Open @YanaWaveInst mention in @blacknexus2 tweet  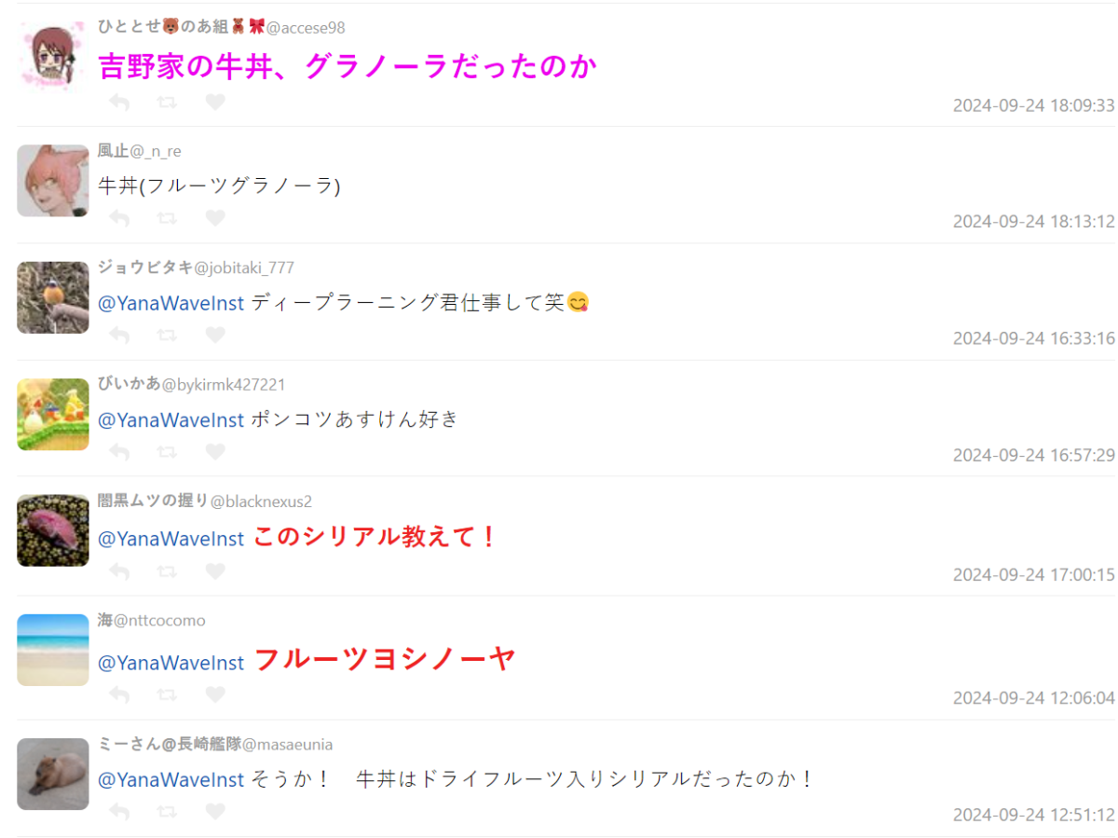tap(171, 539)
